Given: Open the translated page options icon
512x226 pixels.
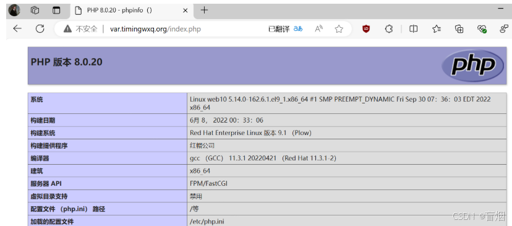Looking at the screenshot, I should coord(298,28).
